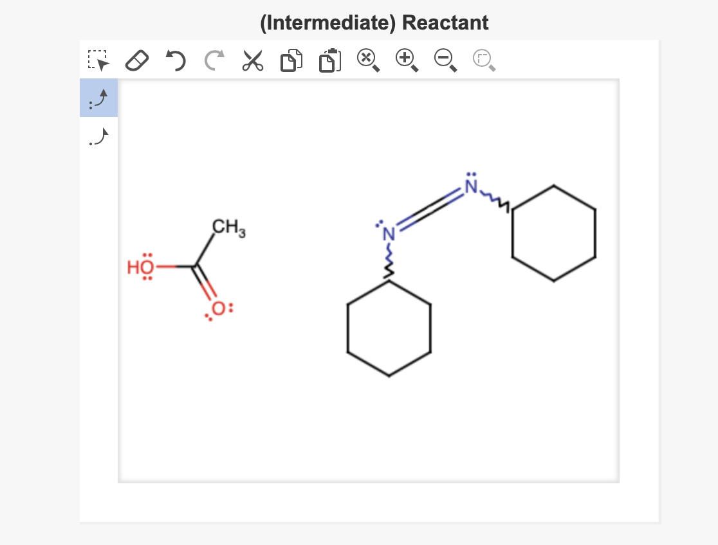
Task: Toggle the lone-pair curved arrow tool
Action: point(98,98)
